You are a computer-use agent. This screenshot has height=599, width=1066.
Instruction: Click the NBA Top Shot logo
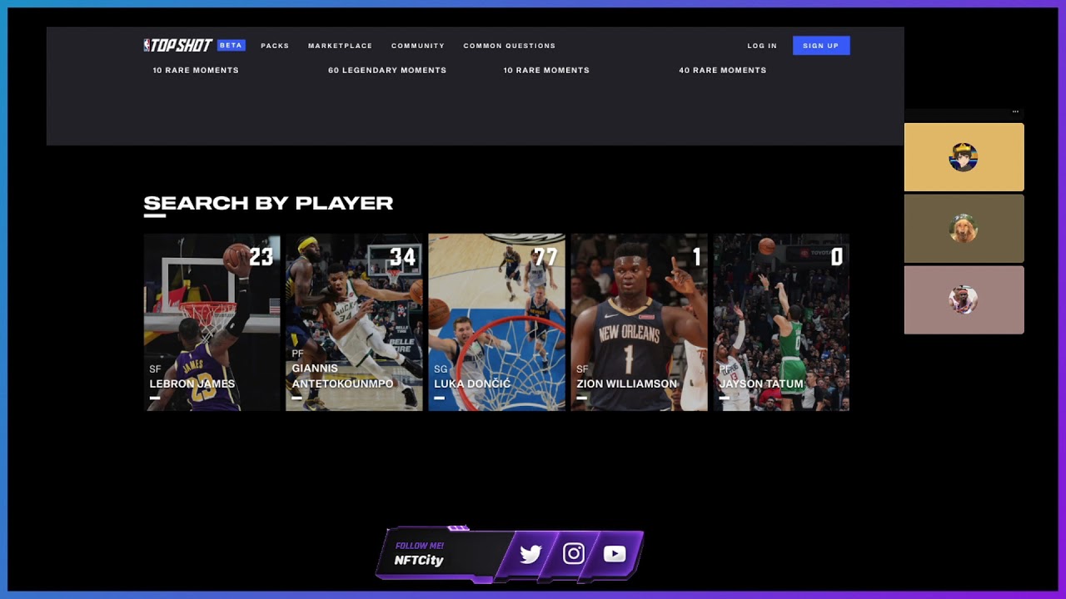178,45
